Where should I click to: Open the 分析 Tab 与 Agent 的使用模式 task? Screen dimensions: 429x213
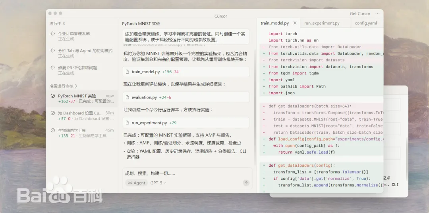coord(82,53)
